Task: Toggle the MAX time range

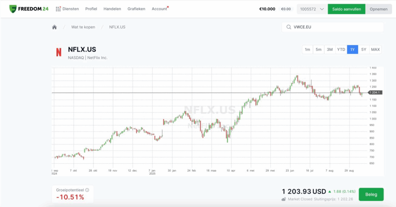Action: [375, 50]
